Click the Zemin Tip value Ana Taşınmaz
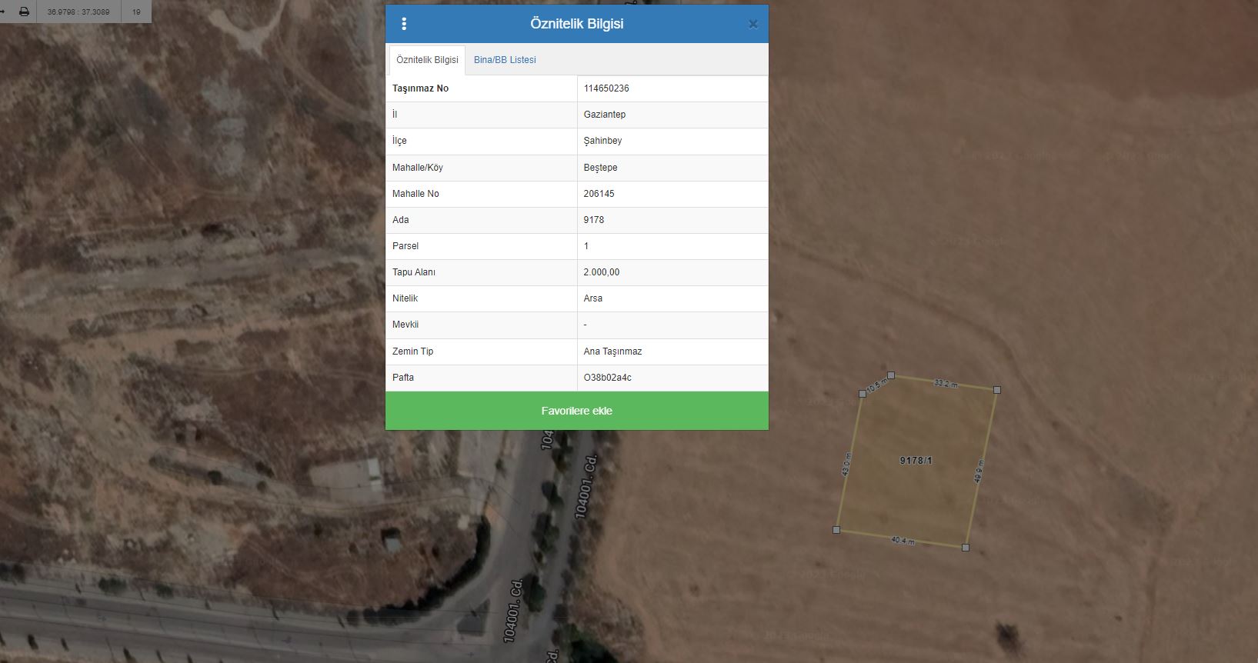Screen dimensions: 1258x663 (x=612, y=351)
